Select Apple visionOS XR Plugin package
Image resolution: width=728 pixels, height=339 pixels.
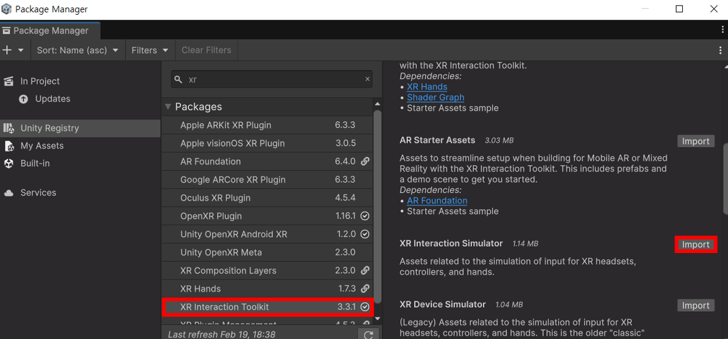pos(267,143)
